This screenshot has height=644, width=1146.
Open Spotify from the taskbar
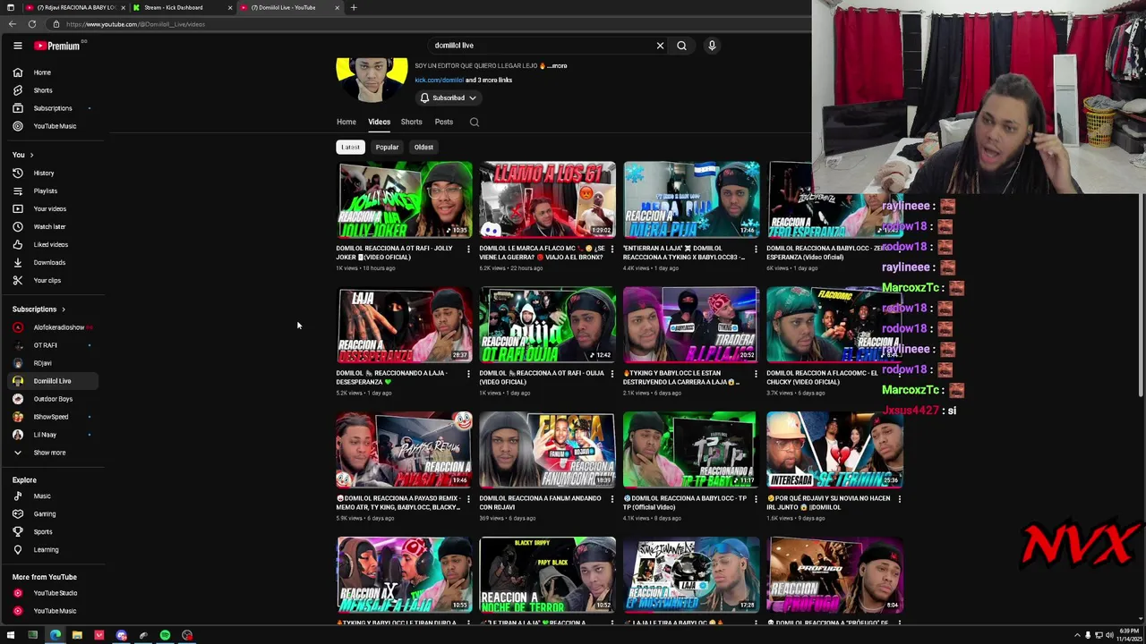[165, 635]
